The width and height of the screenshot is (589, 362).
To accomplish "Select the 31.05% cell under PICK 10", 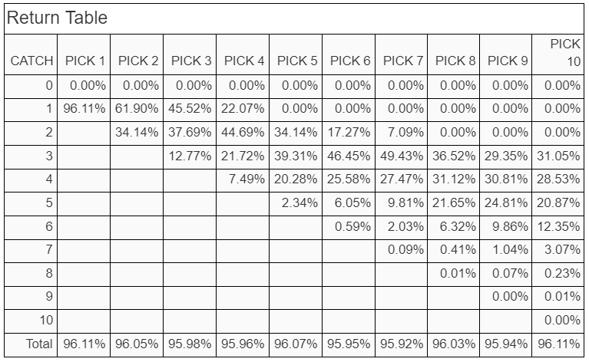I will [558, 156].
